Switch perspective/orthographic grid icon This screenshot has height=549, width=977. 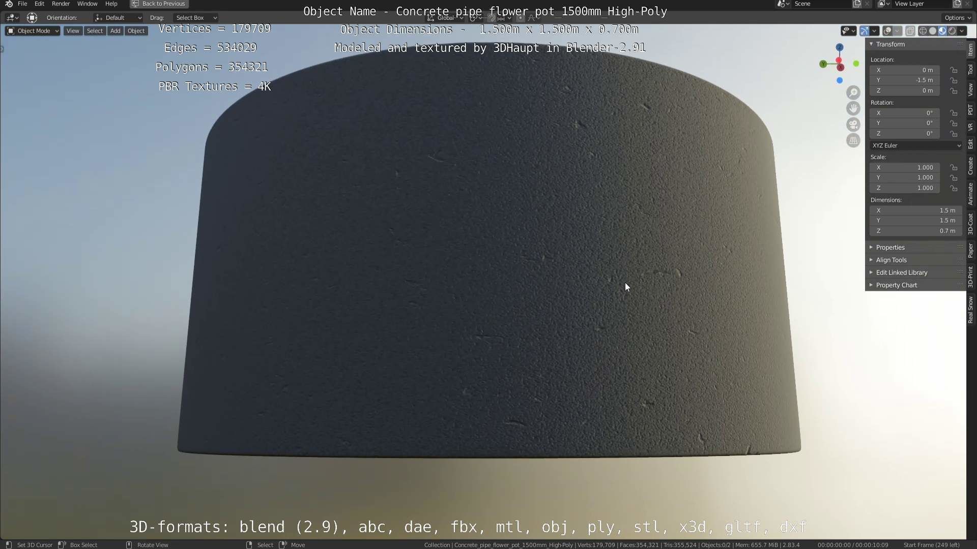(853, 141)
